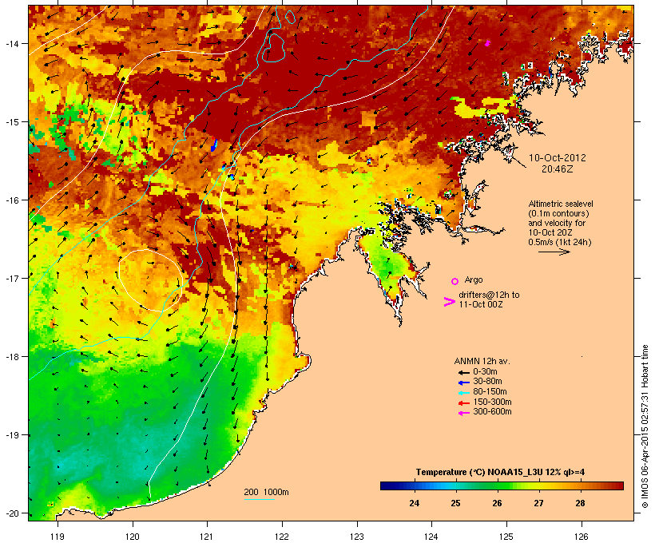Click the Argo legend label

(x=474, y=279)
